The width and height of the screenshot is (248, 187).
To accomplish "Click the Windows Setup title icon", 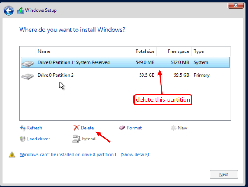I will (x=20, y=10).
